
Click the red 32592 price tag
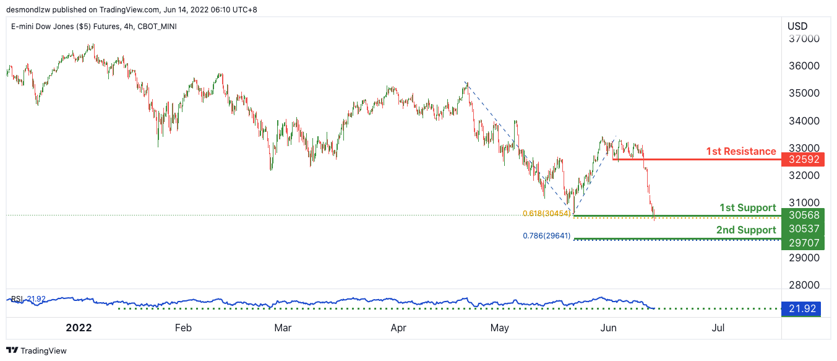click(x=800, y=159)
